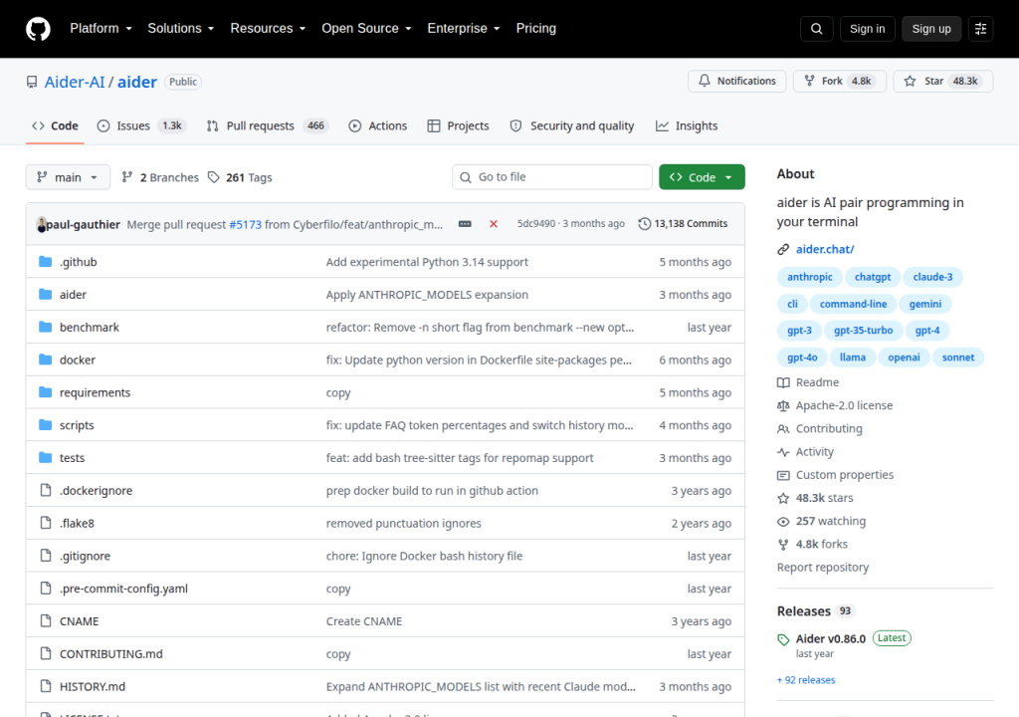
Task: Expand commit message ellipsis button
Action: click(x=465, y=224)
